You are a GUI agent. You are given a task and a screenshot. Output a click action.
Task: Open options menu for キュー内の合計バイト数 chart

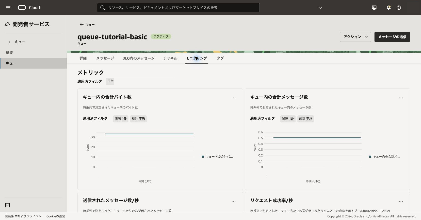[x=234, y=98]
